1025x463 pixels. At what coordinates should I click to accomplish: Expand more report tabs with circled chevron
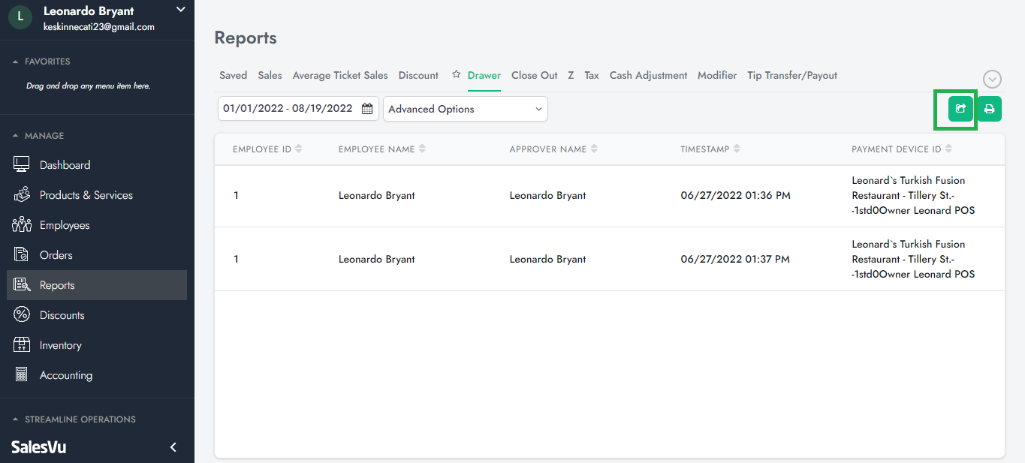992,79
